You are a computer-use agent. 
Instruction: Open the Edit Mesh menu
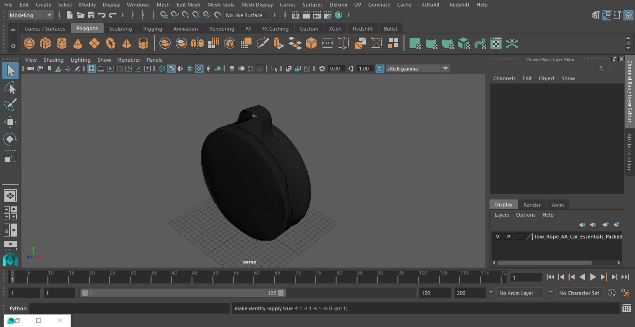[188, 5]
